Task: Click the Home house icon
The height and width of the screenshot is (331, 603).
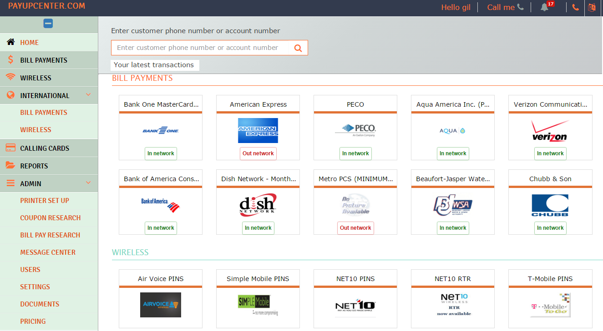Action: (x=11, y=42)
